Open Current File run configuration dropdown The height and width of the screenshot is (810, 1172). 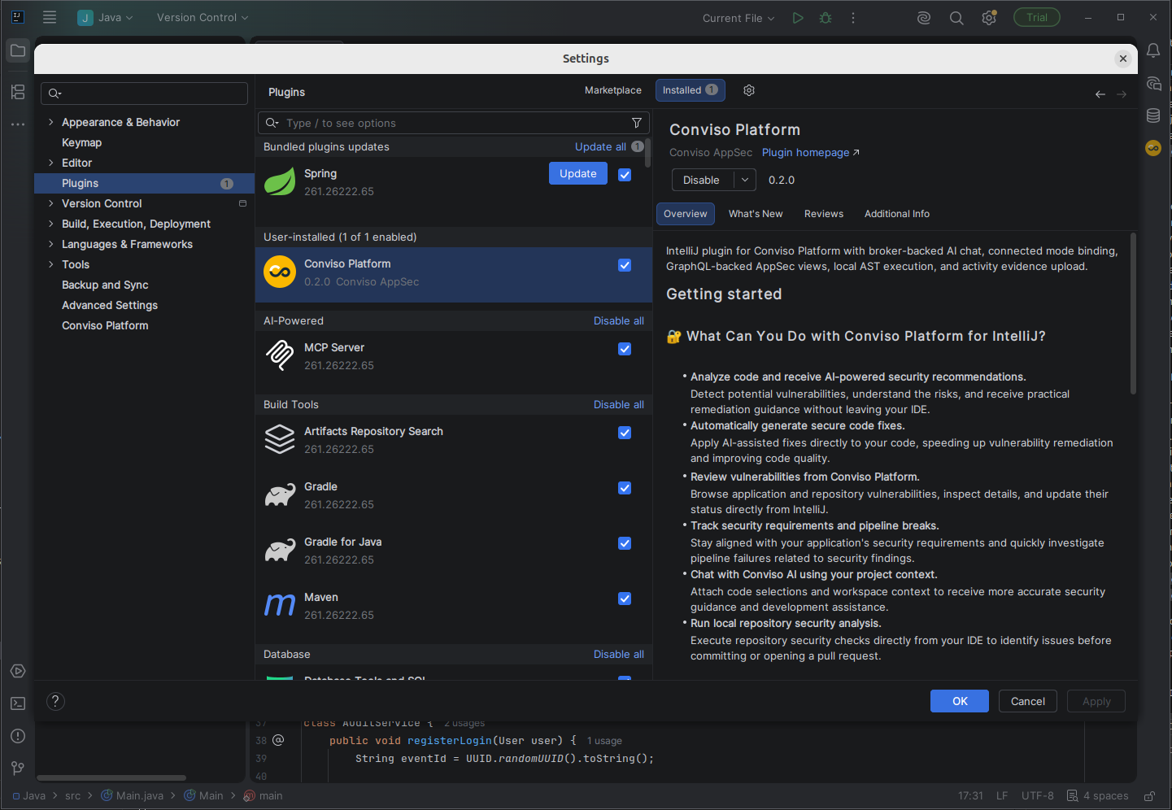pyautogui.click(x=738, y=18)
